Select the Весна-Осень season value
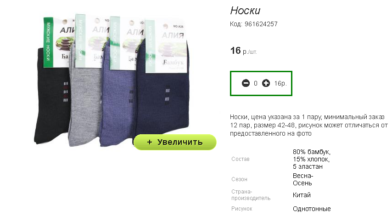The height and width of the screenshot is (223, 392). [x=303, y=179]
